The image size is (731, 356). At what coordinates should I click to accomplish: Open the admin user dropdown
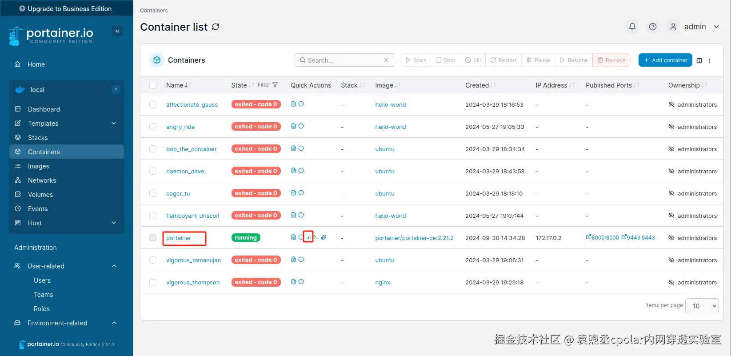tap(695, 27)
